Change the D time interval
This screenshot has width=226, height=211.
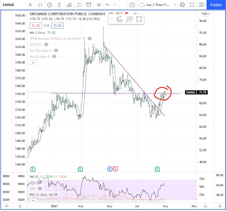(30, 5)
